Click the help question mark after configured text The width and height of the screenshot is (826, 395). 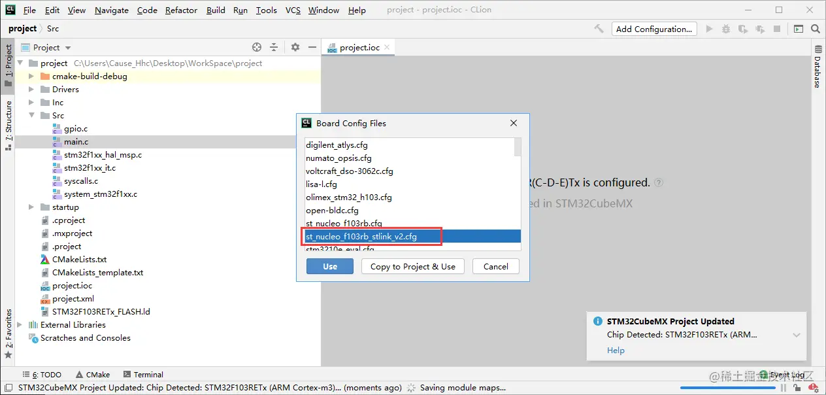[659, 183]
